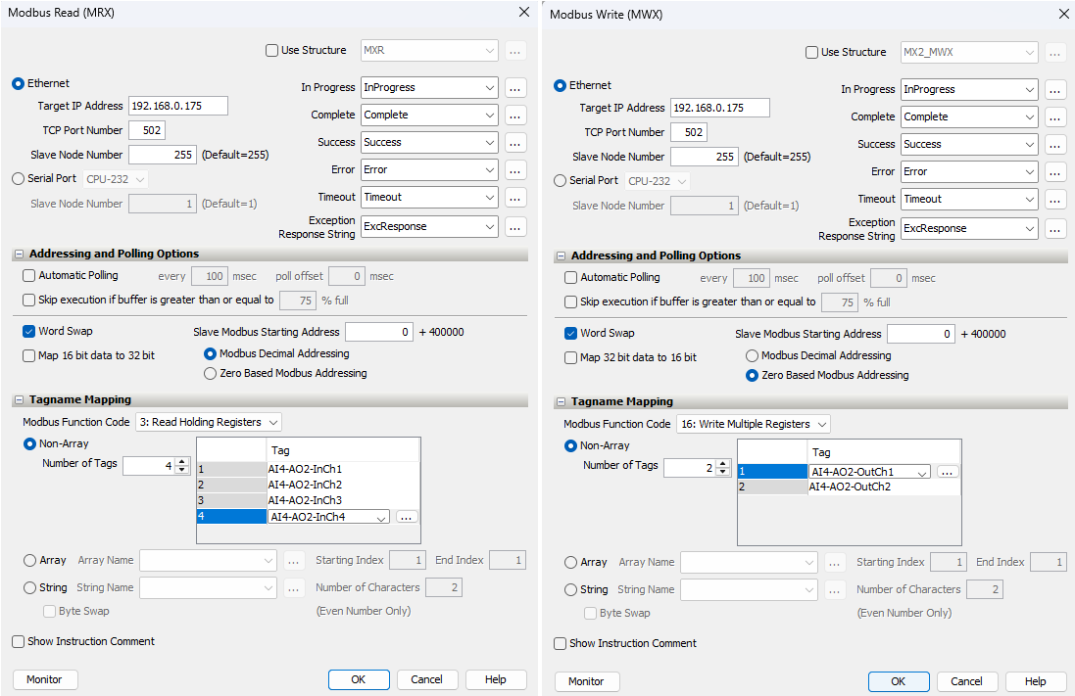Click browse button beside AI4-AO2-OutCh1 tag
This screenshot has height=696, width=1075.
947,471
